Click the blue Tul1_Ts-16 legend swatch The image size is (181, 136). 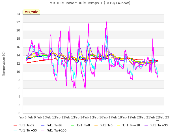coord(43,126)
